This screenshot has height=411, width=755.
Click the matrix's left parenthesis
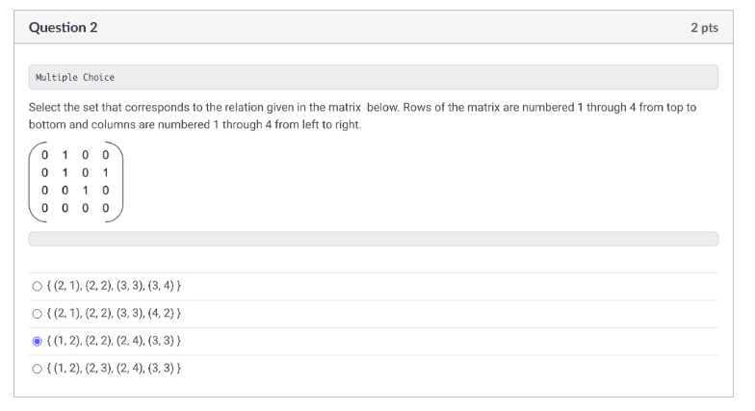pyautogui.click(x=33, y=181)
